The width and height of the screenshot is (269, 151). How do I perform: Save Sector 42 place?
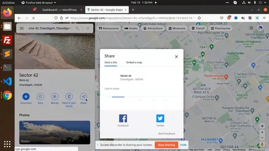[40, 96]
